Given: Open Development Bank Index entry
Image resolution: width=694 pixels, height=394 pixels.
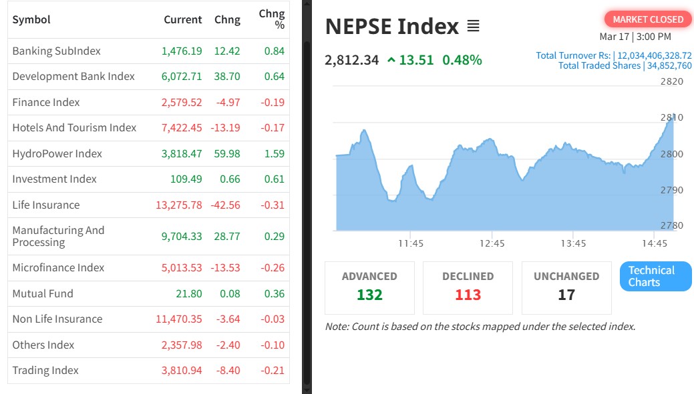Looking at the screenshot, I should [x=73, y=77].
